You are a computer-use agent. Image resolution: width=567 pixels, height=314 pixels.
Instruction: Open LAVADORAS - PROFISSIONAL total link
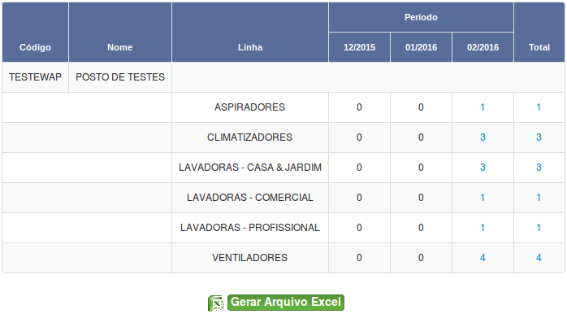[x=539, y=228]
